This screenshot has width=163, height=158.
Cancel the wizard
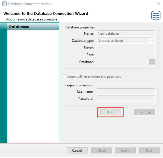77,151
